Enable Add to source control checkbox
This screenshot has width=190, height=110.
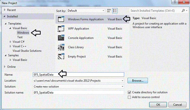[x=129, y=97]
